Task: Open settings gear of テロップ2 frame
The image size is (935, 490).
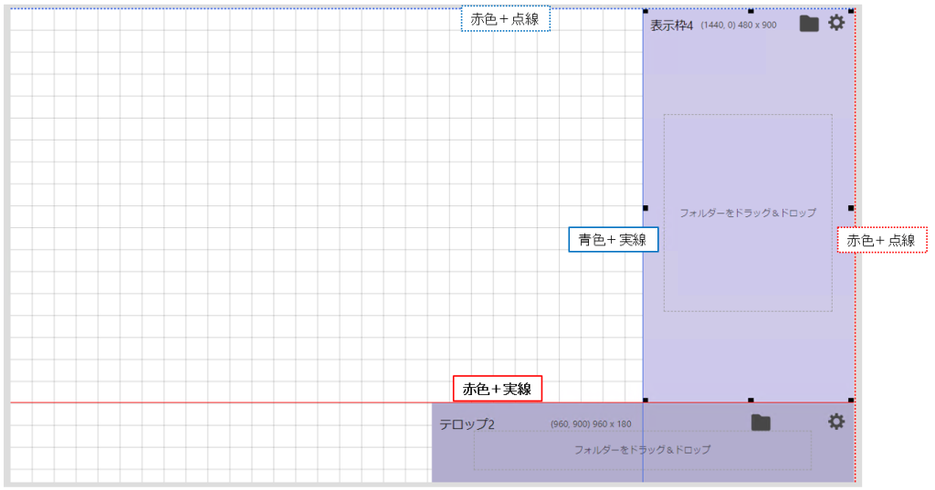Action: point(836,422)
